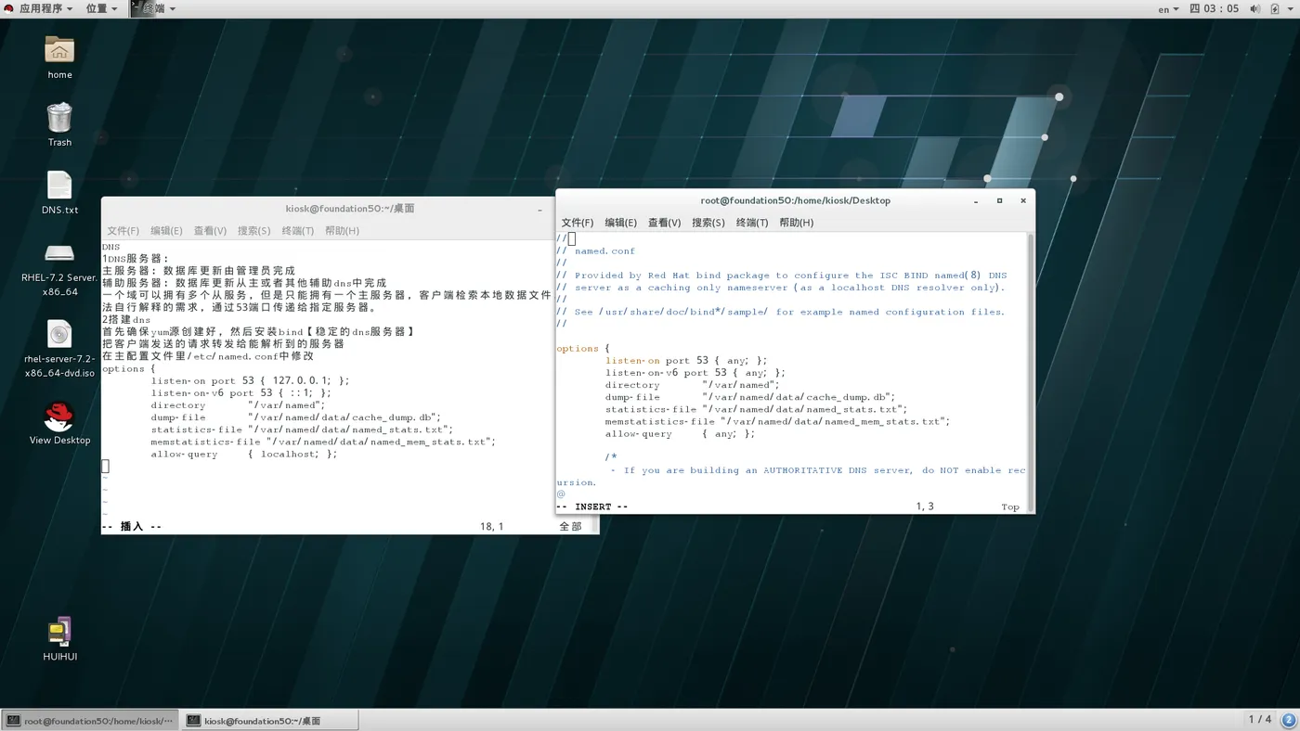This screenshot has width=1300, height=731.
Task: Open the en input language dropdown
Action: point(1168,8)
